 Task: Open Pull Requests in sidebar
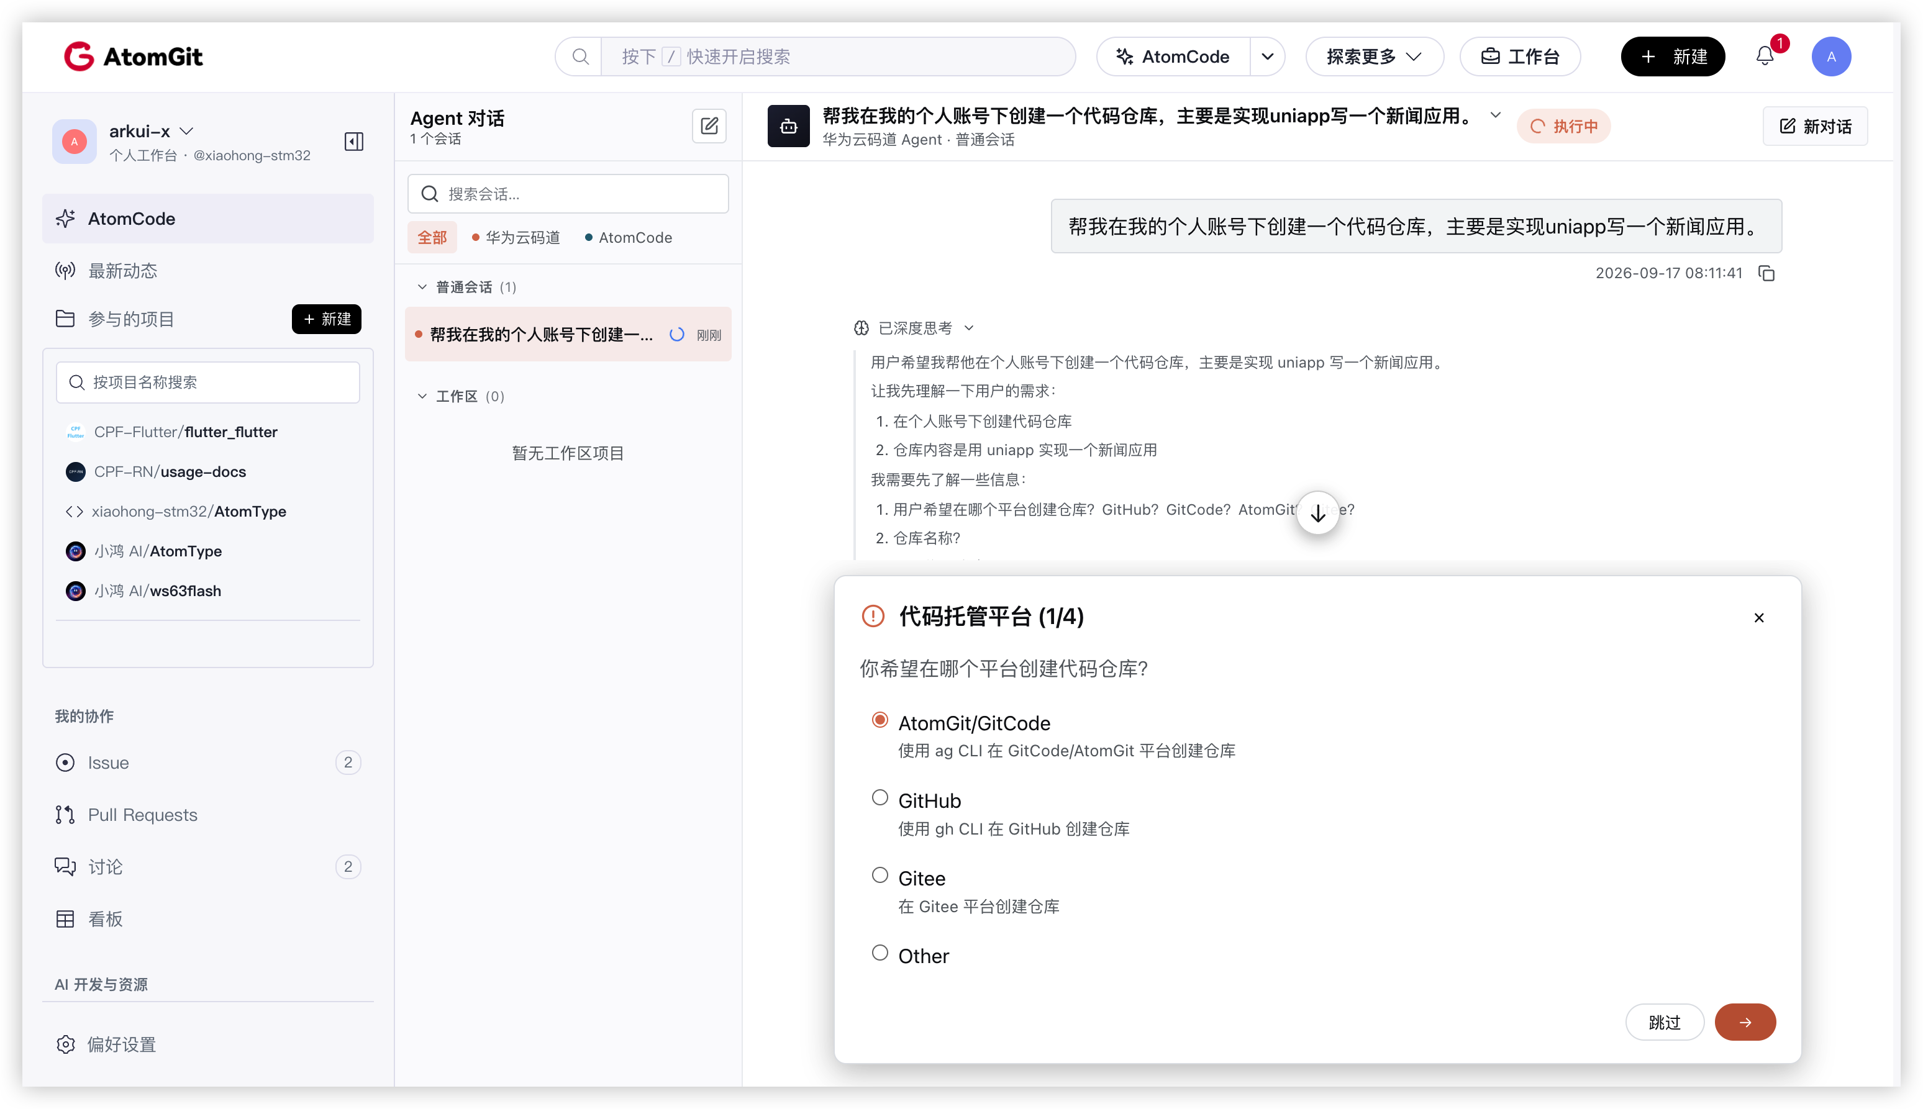(x=207, y=815)
